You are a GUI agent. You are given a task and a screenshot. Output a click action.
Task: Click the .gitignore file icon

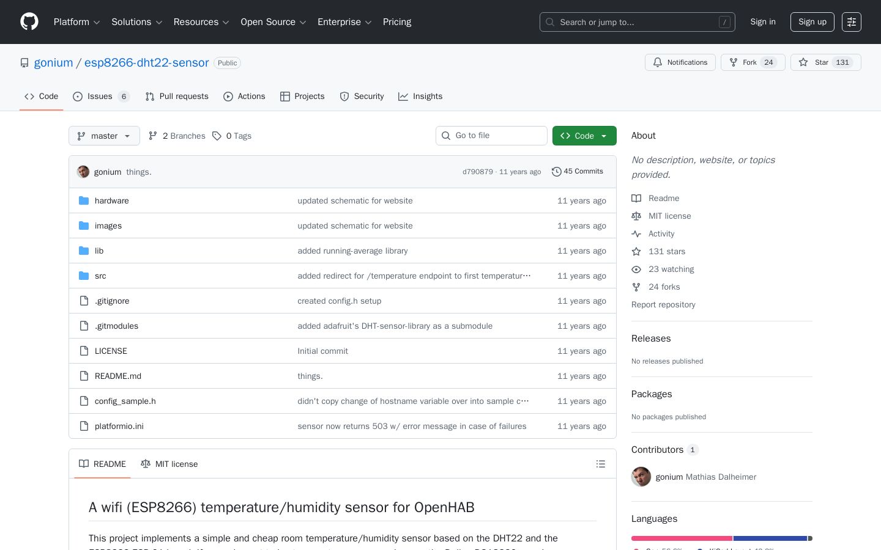click(84, 301)
